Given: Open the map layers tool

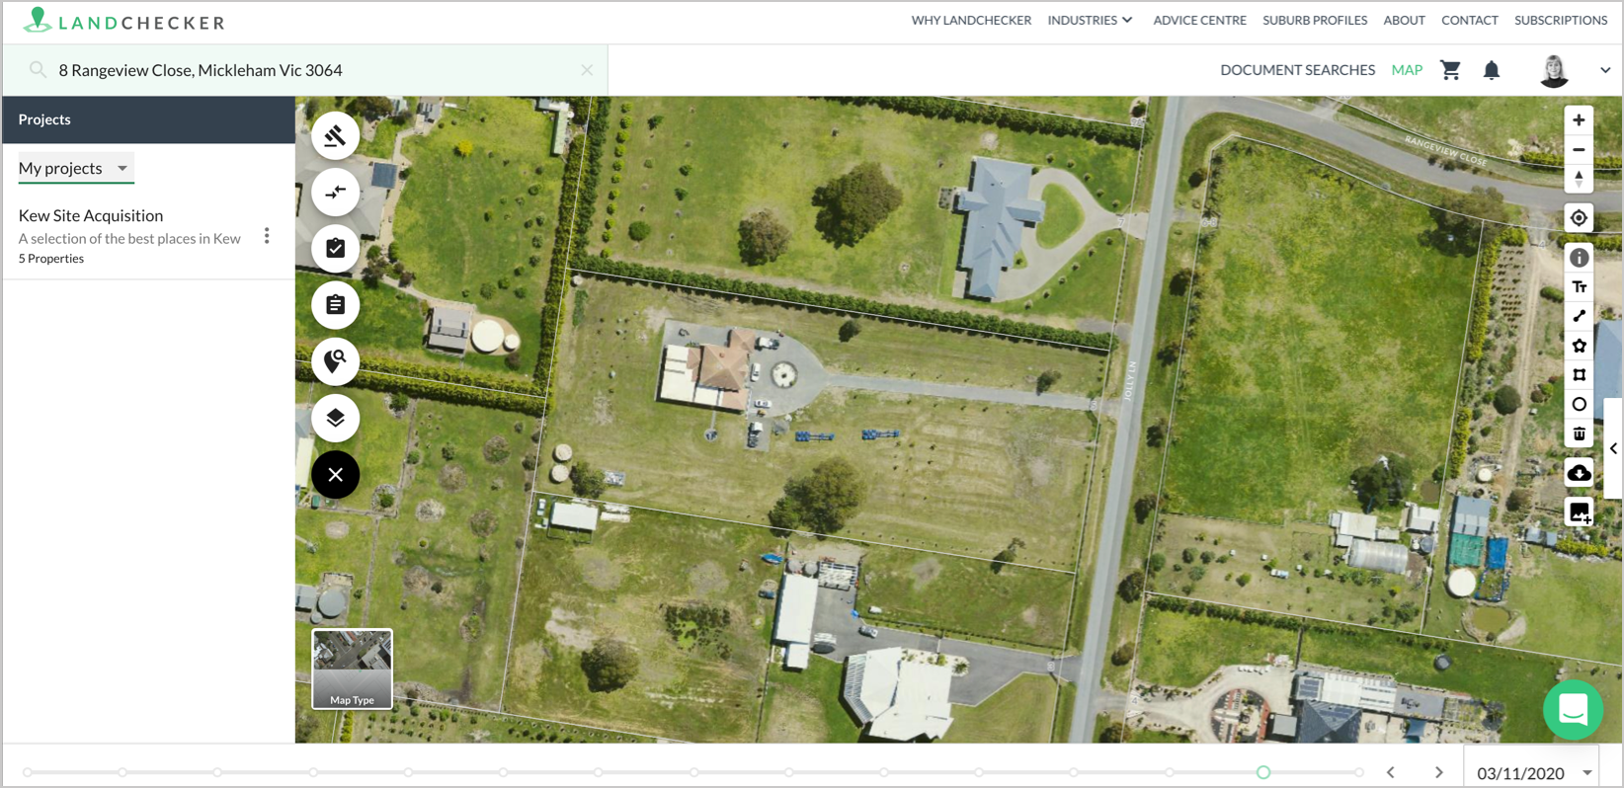Looking at the screenshot, I should (336, 418).
